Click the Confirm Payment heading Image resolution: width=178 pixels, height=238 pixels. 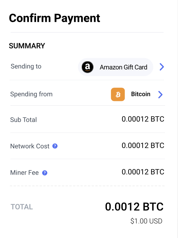point(55,18)
